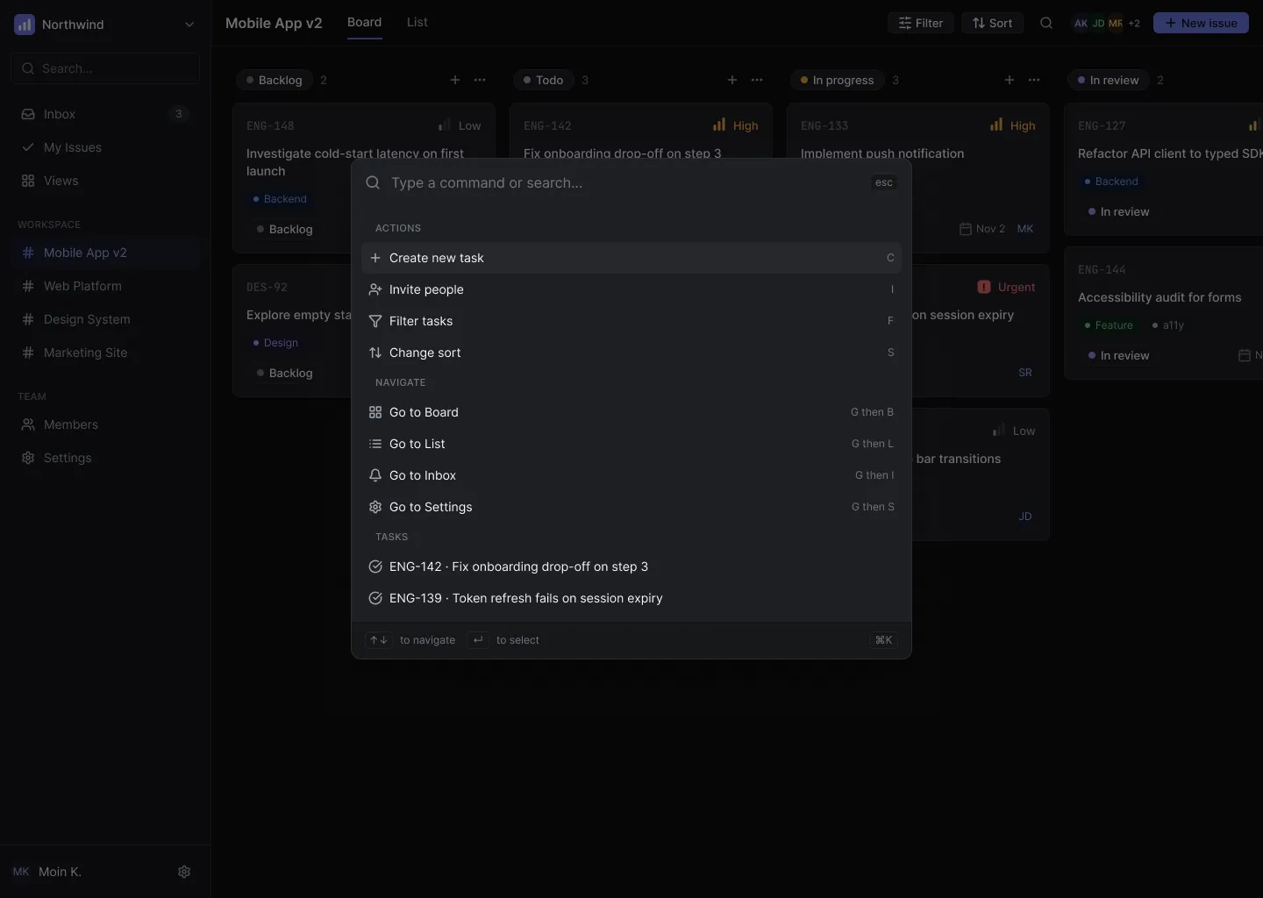
Task: Click the Go to Inbox bell icon
Action: click(x=375, y=475)
